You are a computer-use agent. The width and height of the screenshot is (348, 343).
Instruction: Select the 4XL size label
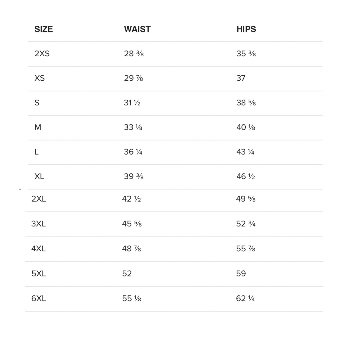click(39, 249)
